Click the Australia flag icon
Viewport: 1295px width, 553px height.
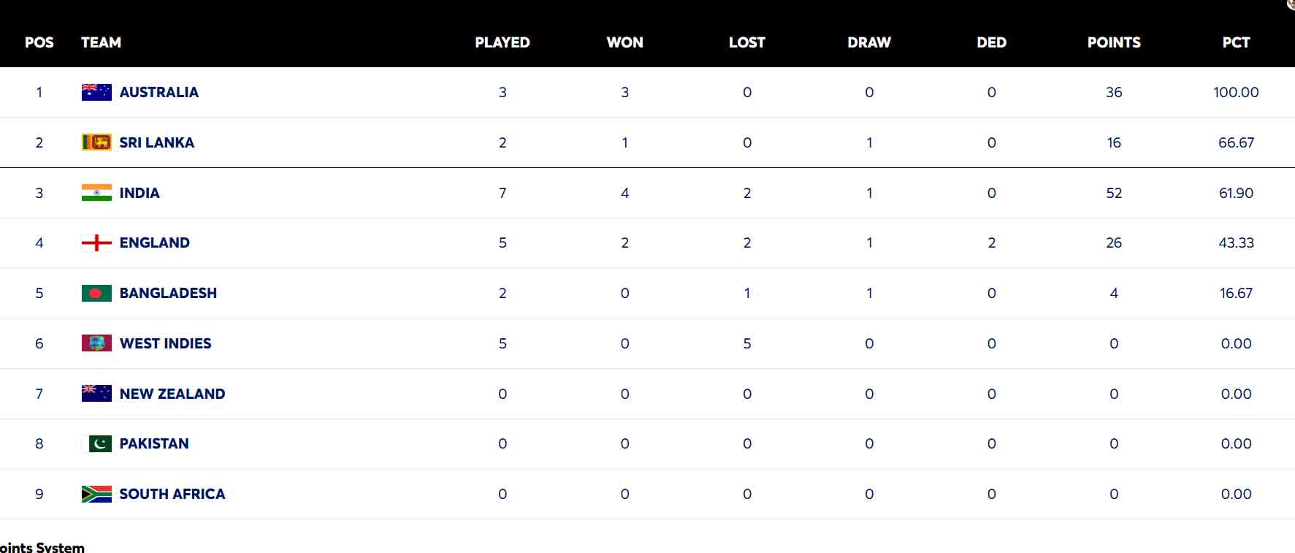point(96,92)
